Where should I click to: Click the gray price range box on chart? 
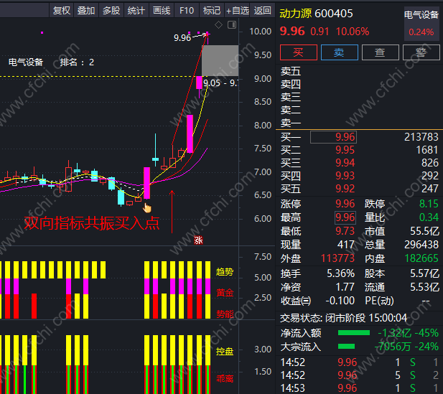[220, 60]
